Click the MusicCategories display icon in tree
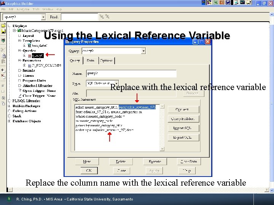 click(x=19, y=30)
